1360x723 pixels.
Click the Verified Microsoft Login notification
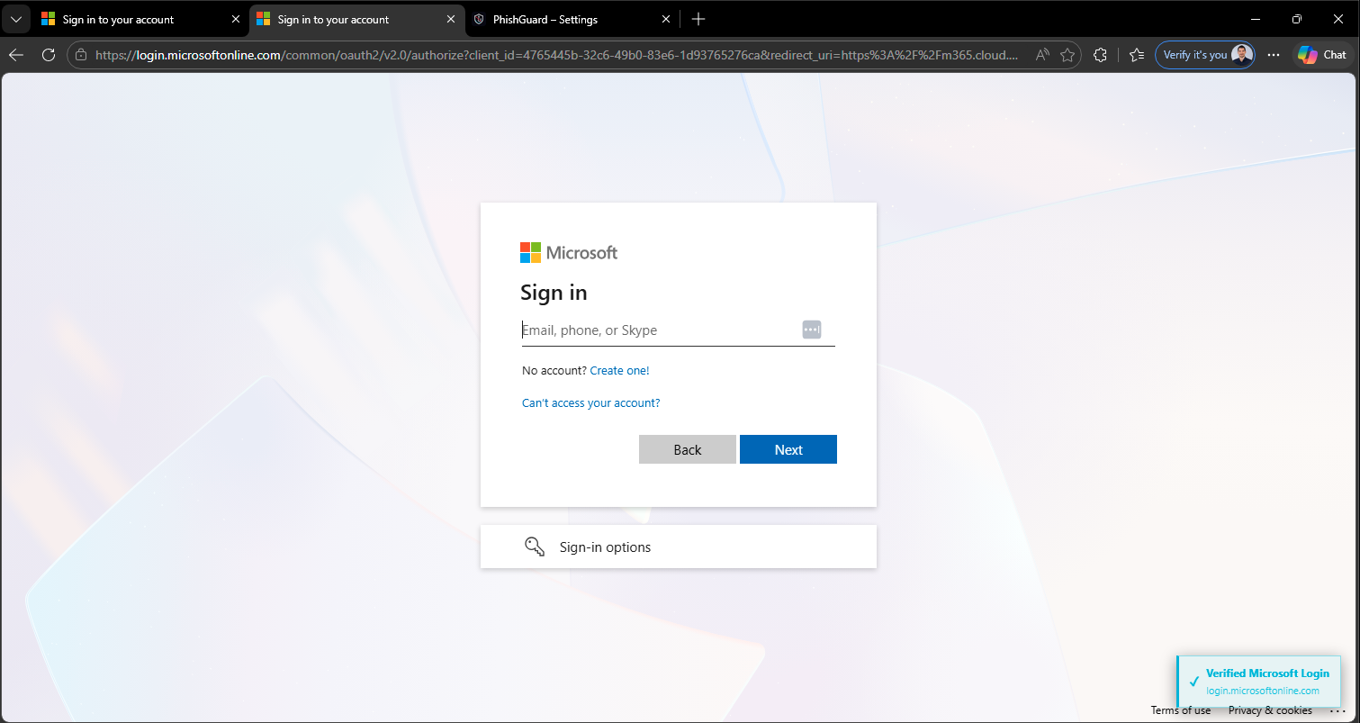[1258, 682]
